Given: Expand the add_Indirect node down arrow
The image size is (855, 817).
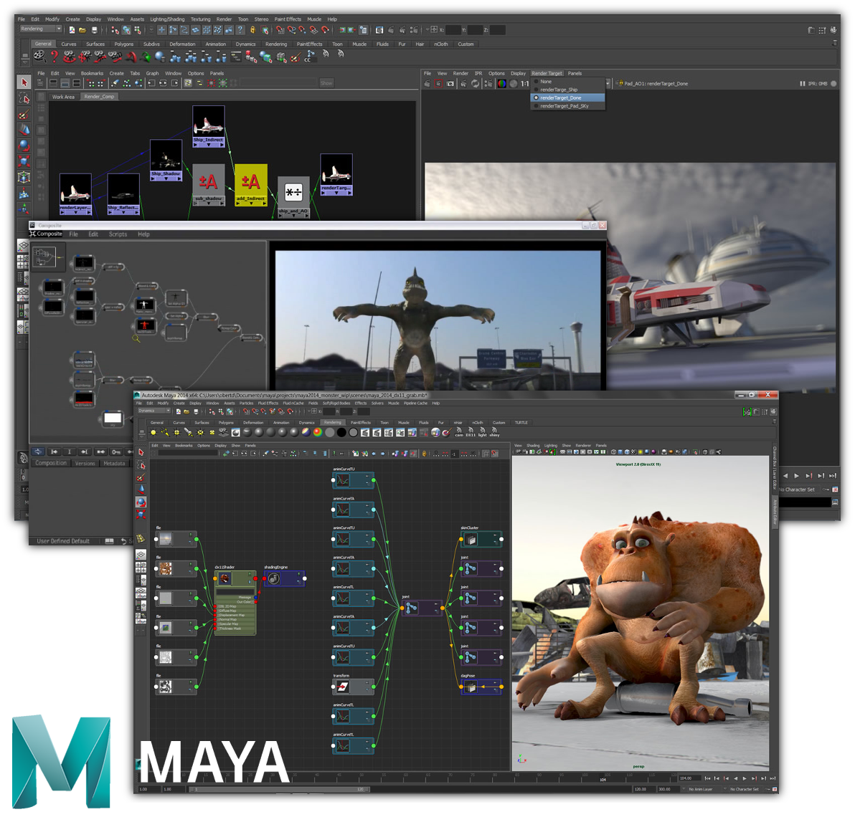Looking at the screenshot, I should click(251, 204).
